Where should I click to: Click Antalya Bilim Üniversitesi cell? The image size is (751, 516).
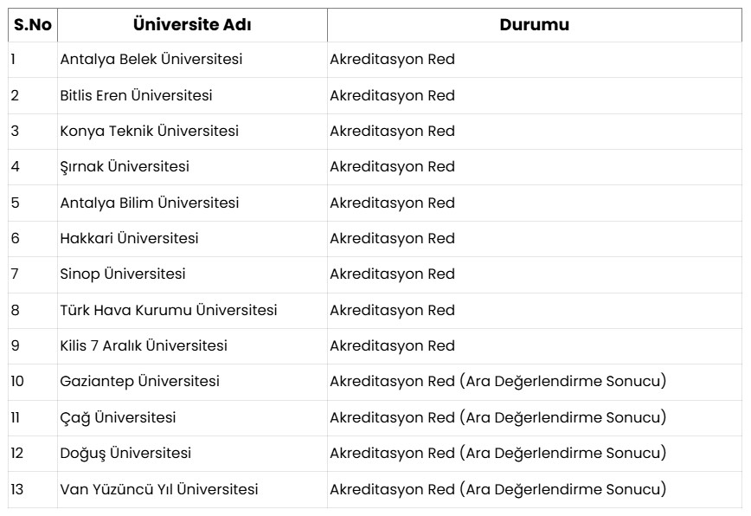click(x=149, y=203)
